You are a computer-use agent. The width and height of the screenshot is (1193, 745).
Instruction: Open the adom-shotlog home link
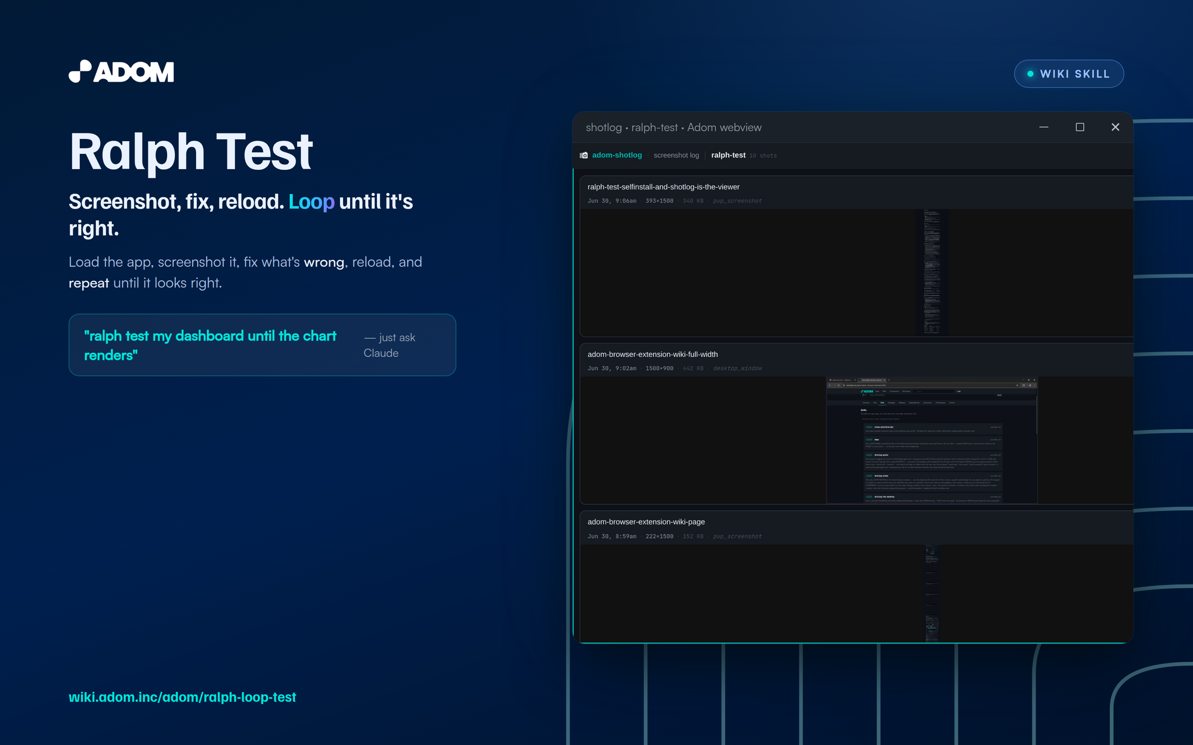pos(617,155)
